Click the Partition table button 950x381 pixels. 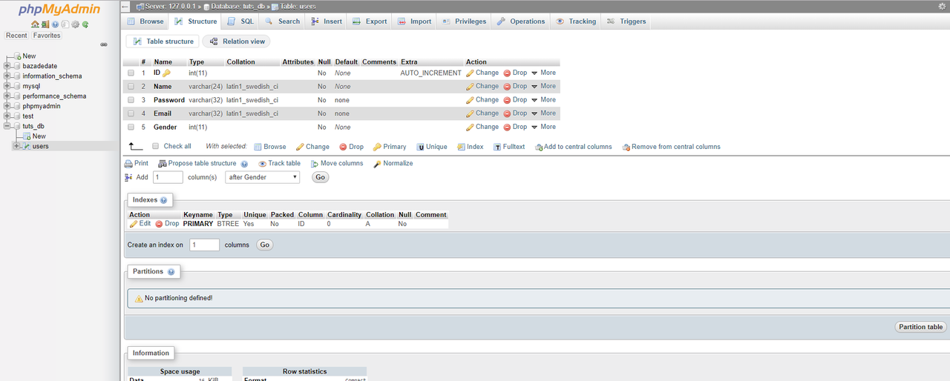pos(920,327)
